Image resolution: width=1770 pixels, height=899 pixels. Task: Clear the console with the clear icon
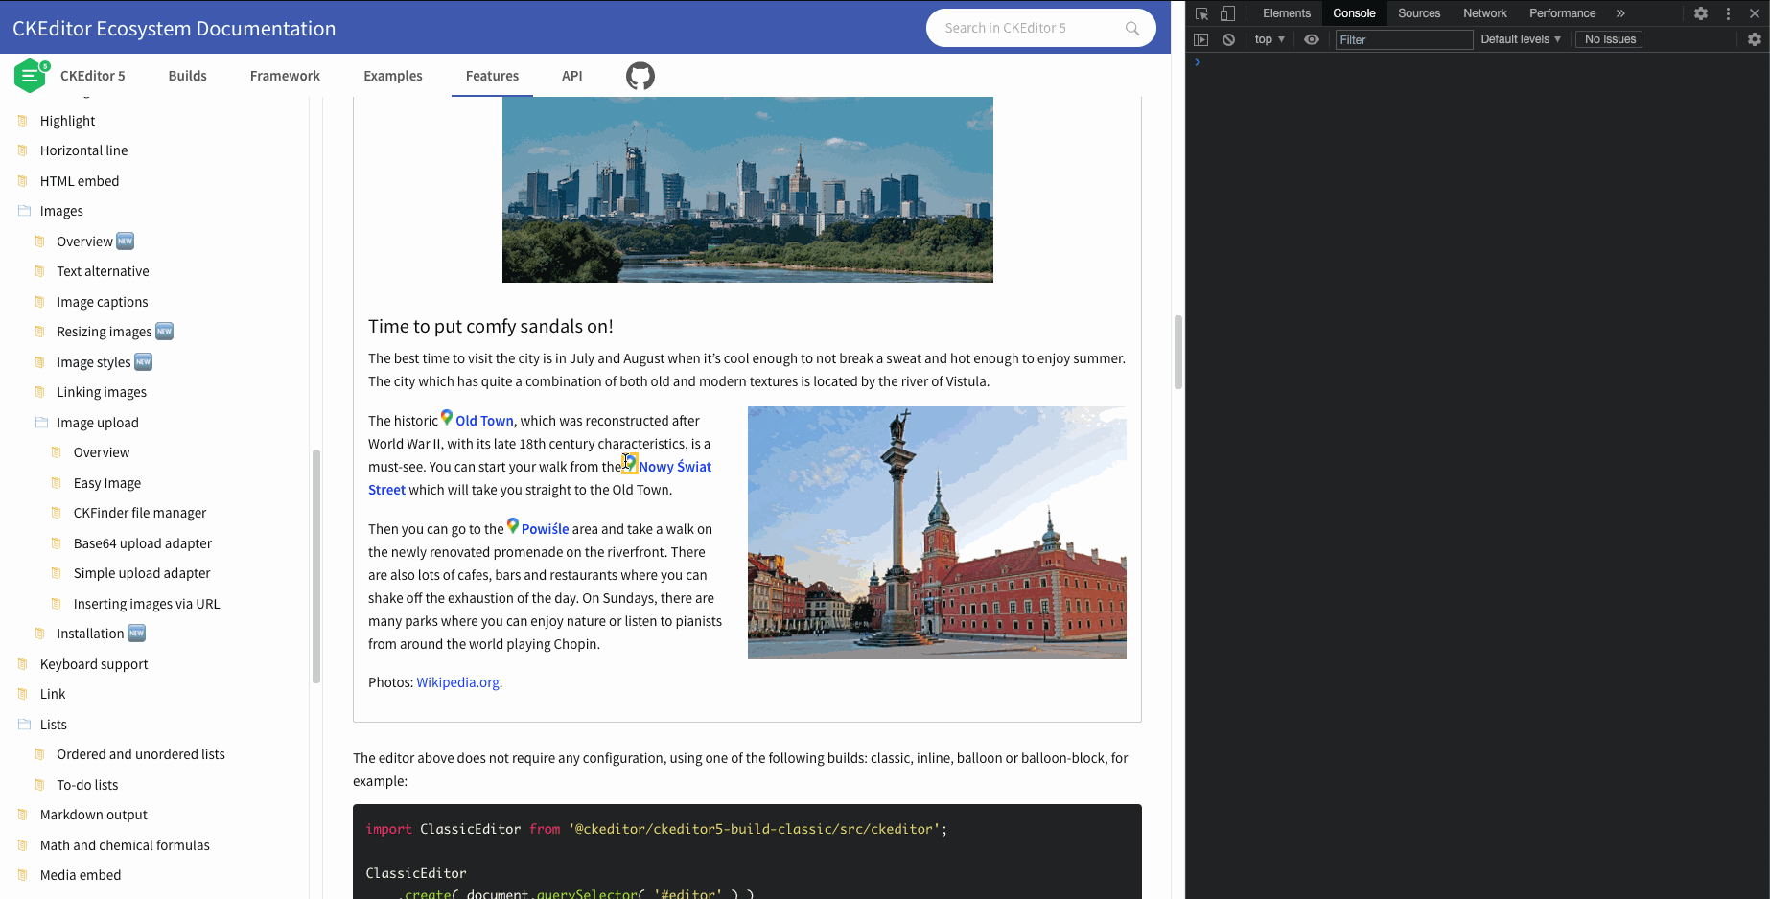click(1228, 39)
